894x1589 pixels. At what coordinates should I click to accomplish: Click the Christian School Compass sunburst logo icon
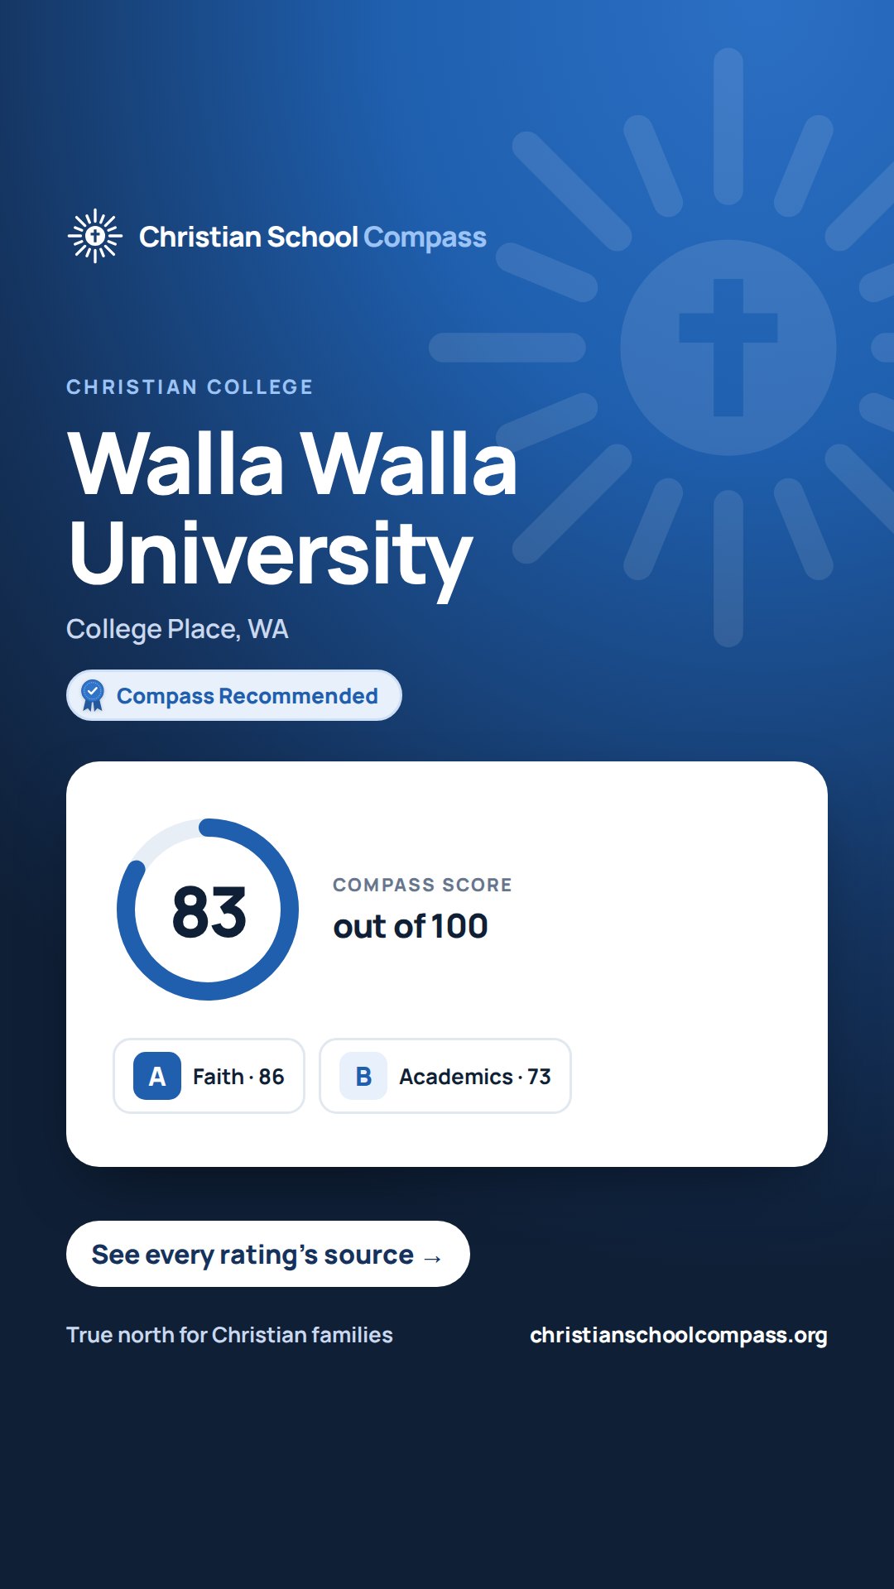coord(95,236)
